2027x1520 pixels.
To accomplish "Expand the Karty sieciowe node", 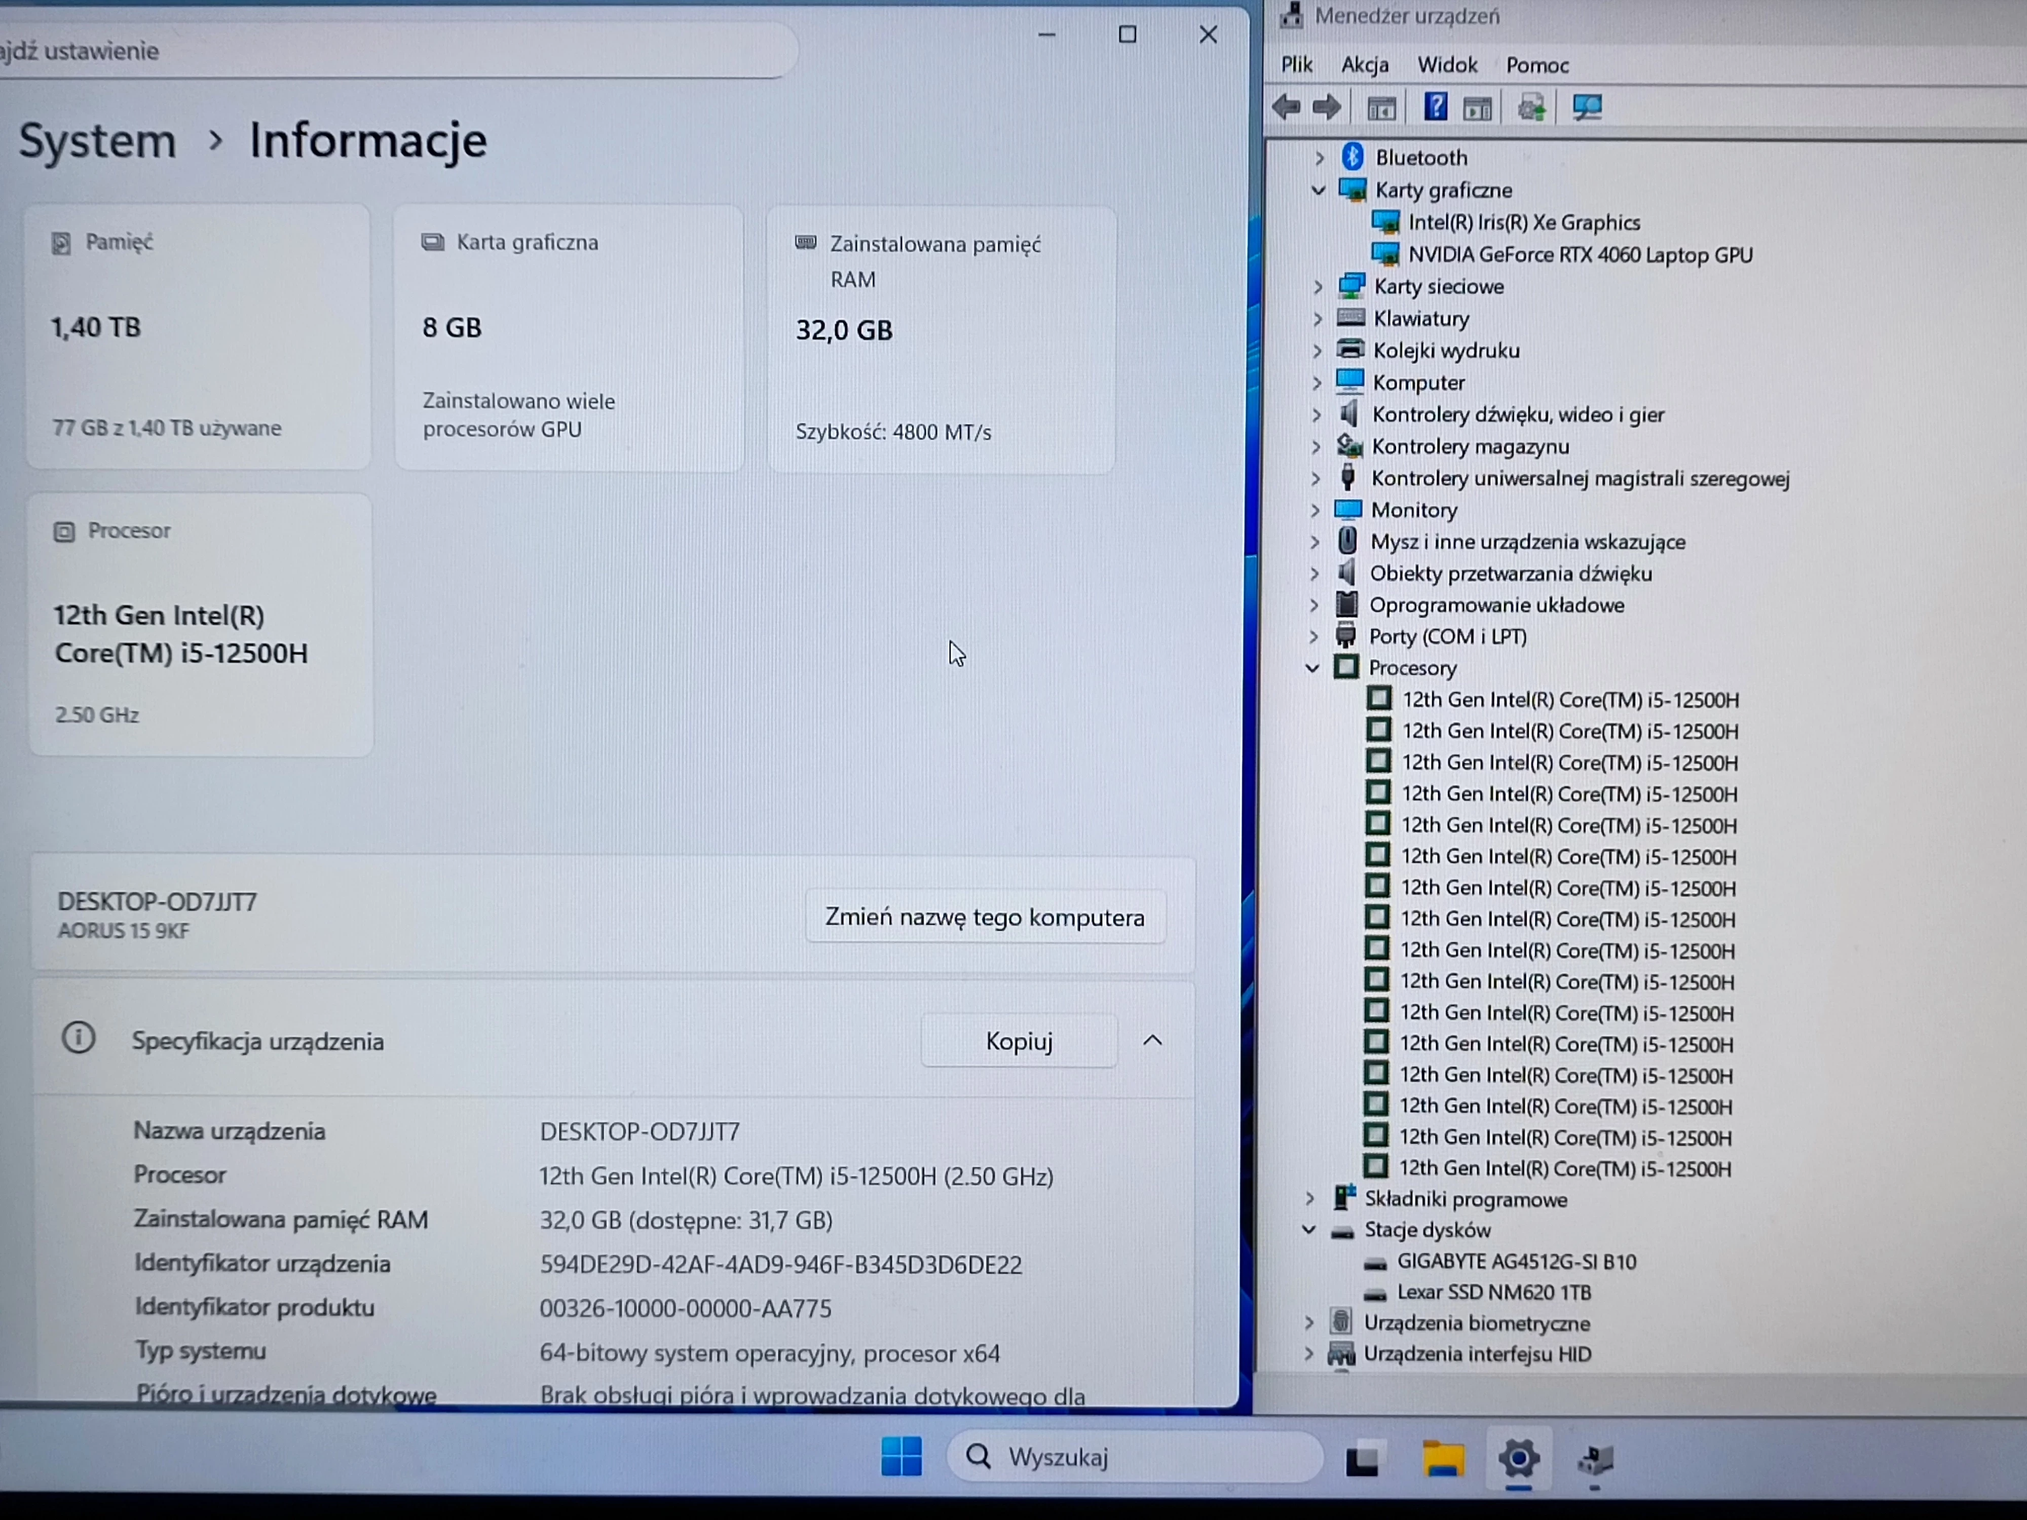I will [1319, 287].
